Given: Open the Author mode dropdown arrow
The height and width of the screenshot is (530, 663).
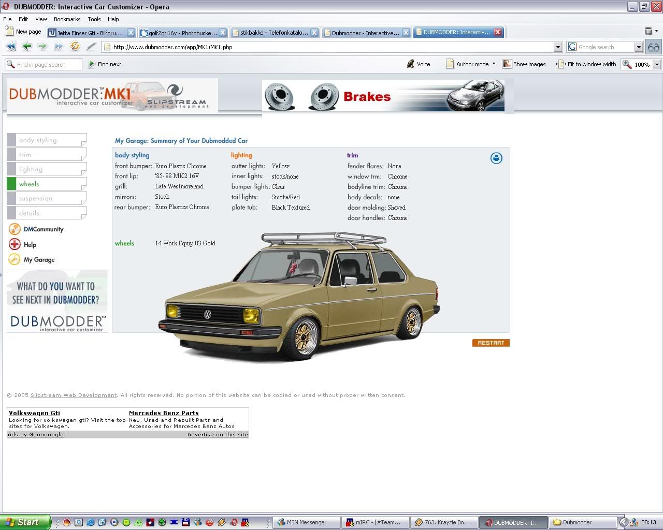Looking at the screenshot, I should [494, 64].
